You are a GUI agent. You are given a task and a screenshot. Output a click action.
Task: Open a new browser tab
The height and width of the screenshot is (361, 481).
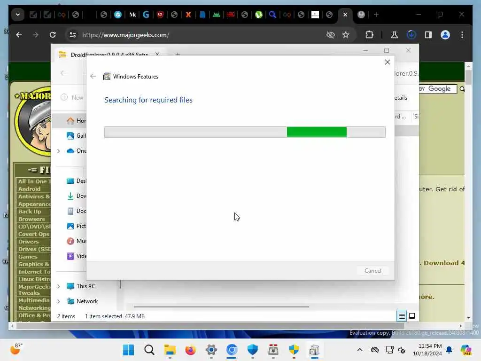pos(376,15)
